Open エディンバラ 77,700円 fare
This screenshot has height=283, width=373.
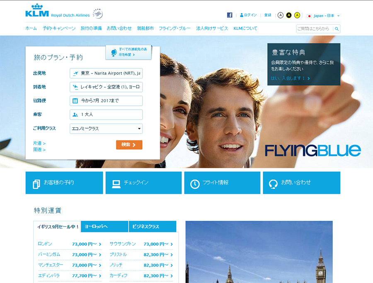click(x=70, y=276)
